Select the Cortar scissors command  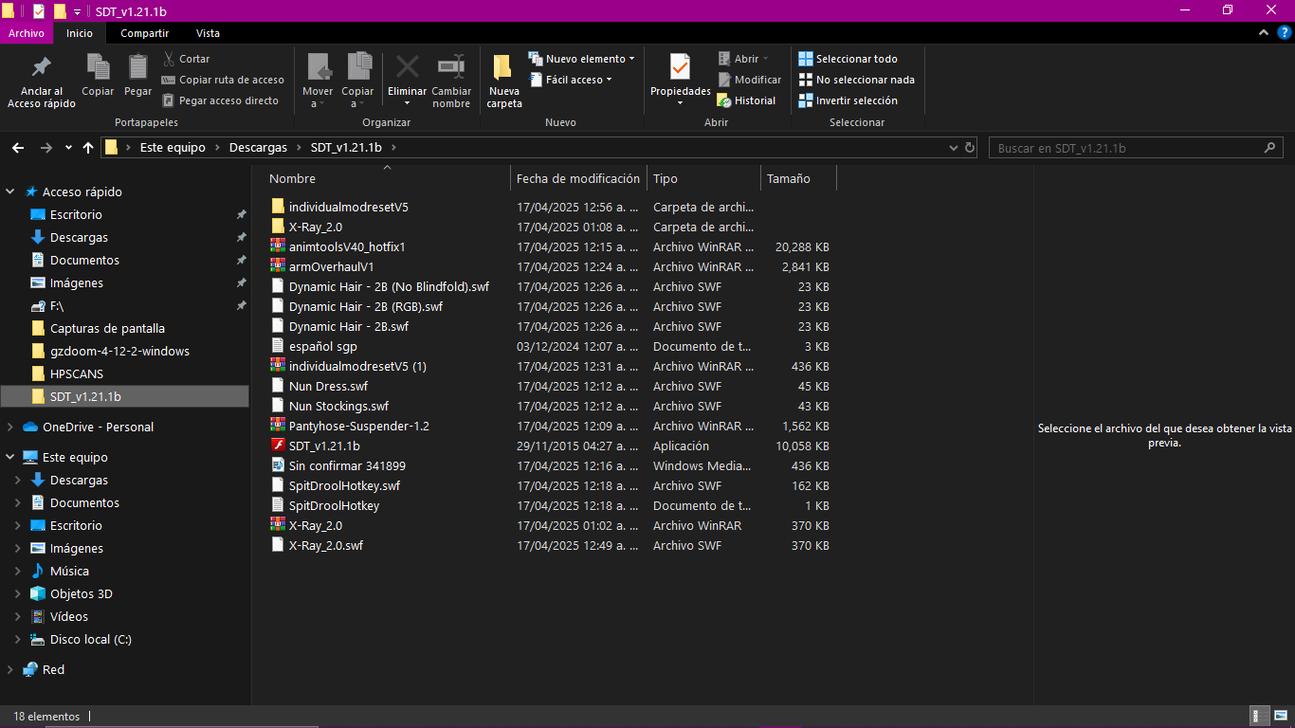point(186,59)
